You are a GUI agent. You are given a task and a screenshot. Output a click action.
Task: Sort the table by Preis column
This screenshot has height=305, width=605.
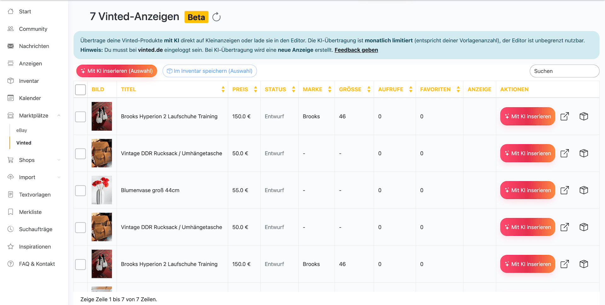tap(244, 89)
